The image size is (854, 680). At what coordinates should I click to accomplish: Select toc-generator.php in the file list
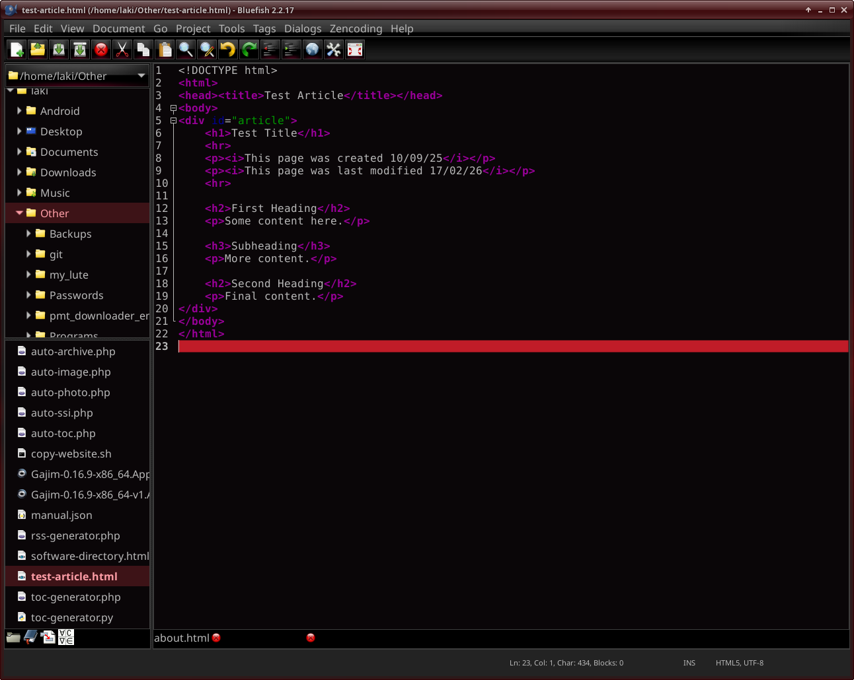click(x=75, y=597)
